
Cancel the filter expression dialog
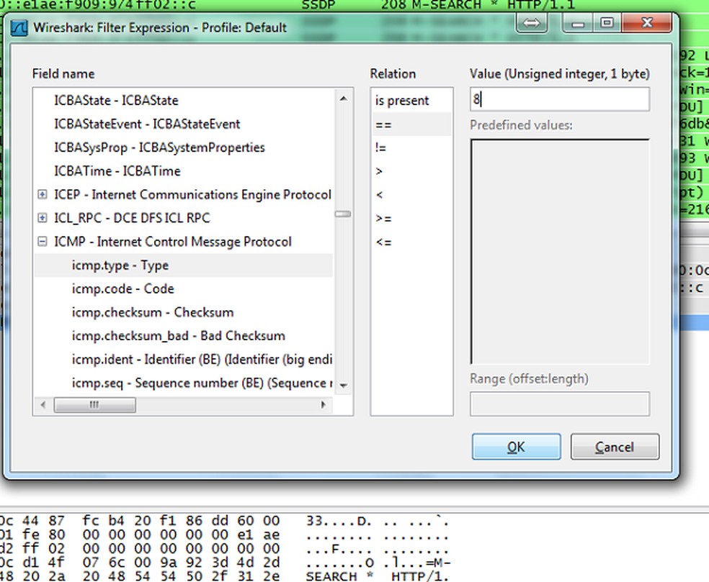615,447
